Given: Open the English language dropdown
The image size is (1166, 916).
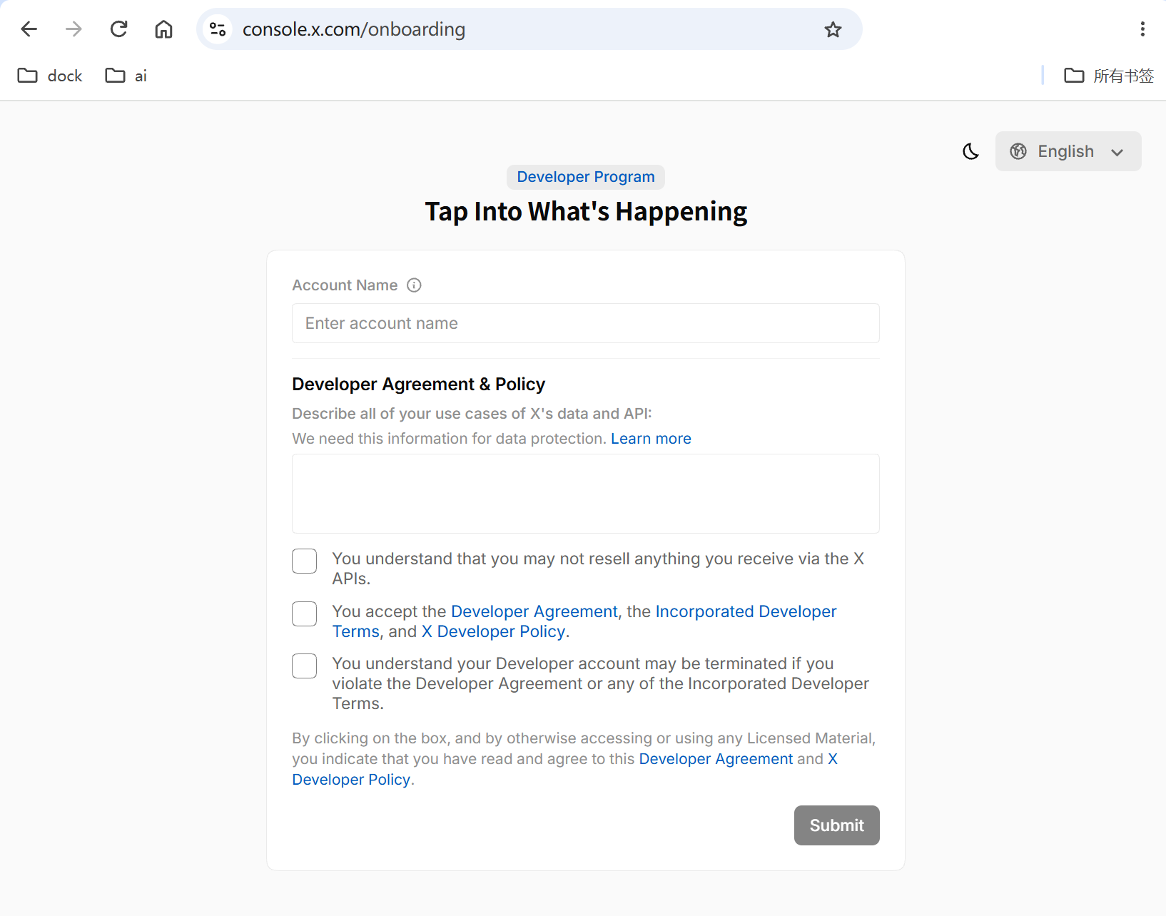Looking at the screenshot, I should 1068,151.
